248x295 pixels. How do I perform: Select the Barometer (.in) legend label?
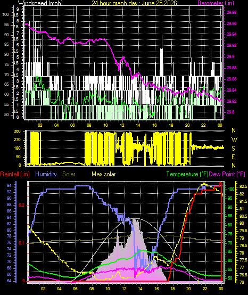point(216,3)
